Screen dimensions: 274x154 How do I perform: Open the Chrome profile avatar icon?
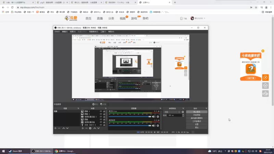click(266, 7)
